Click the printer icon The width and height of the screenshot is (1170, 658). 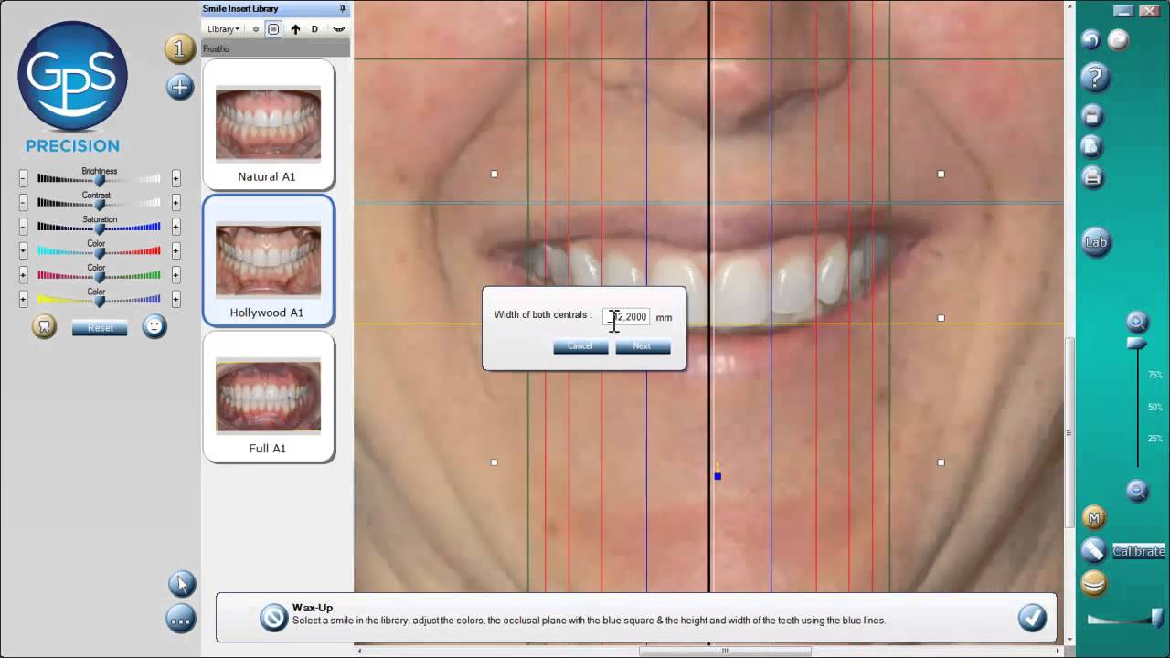1092,177
